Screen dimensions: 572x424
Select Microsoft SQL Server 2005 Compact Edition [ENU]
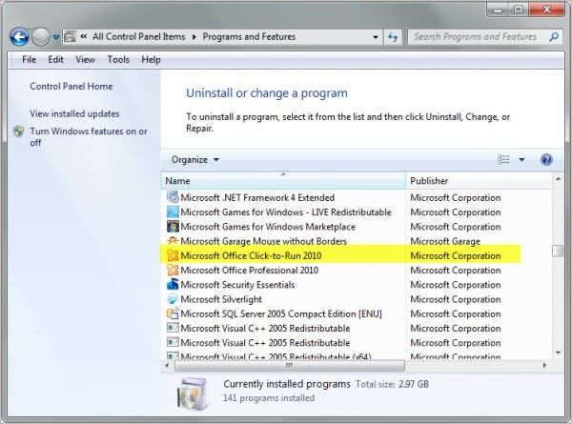pos(281,313)
